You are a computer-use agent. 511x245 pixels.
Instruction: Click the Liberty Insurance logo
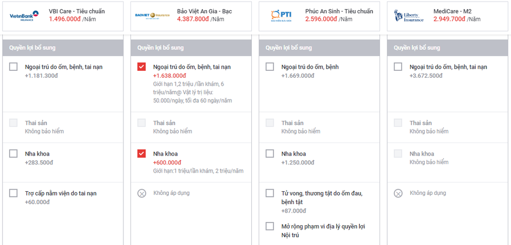(409, 15)
